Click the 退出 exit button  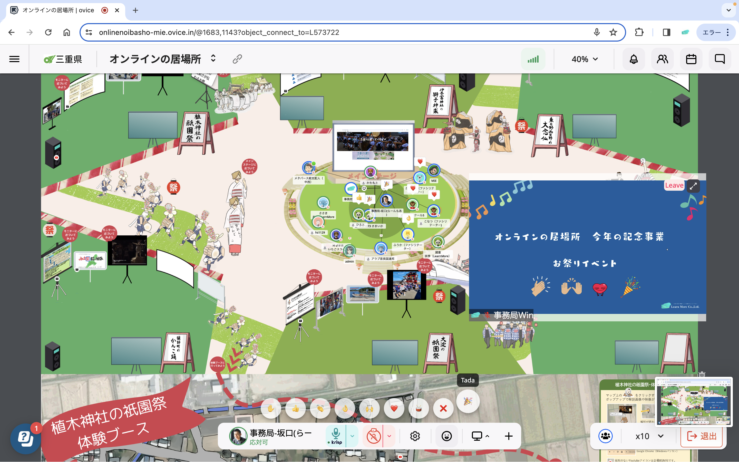(x=702, y=436)
